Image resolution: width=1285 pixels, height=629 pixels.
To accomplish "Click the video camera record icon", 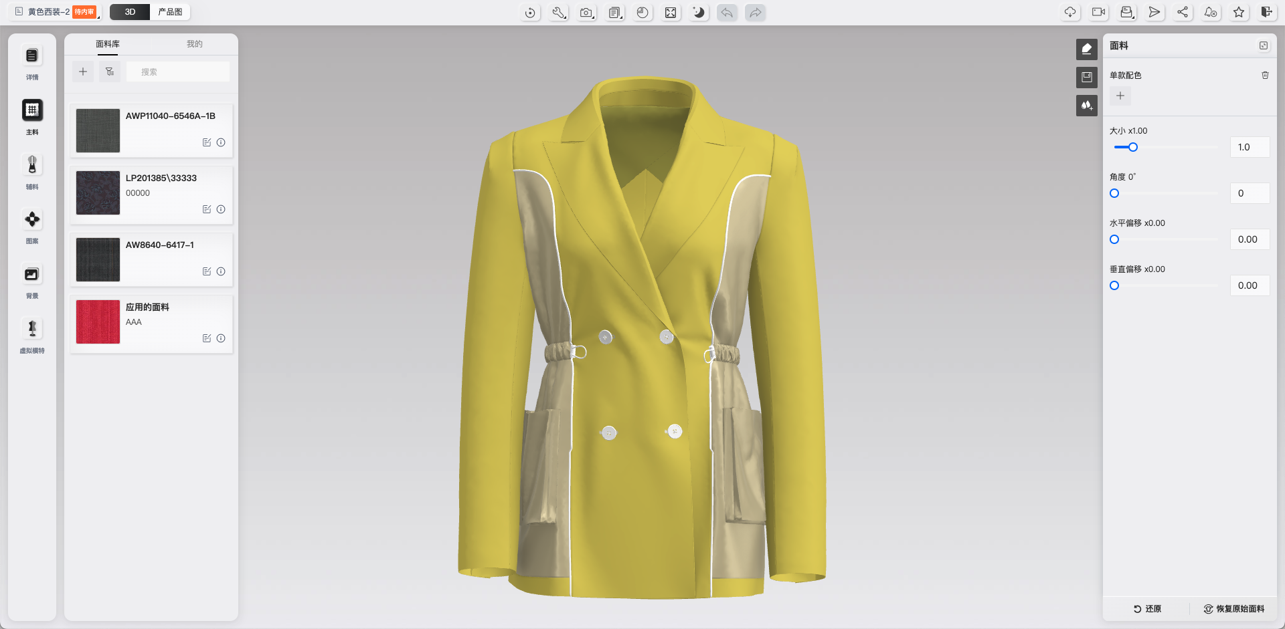I will (1098, 12).
